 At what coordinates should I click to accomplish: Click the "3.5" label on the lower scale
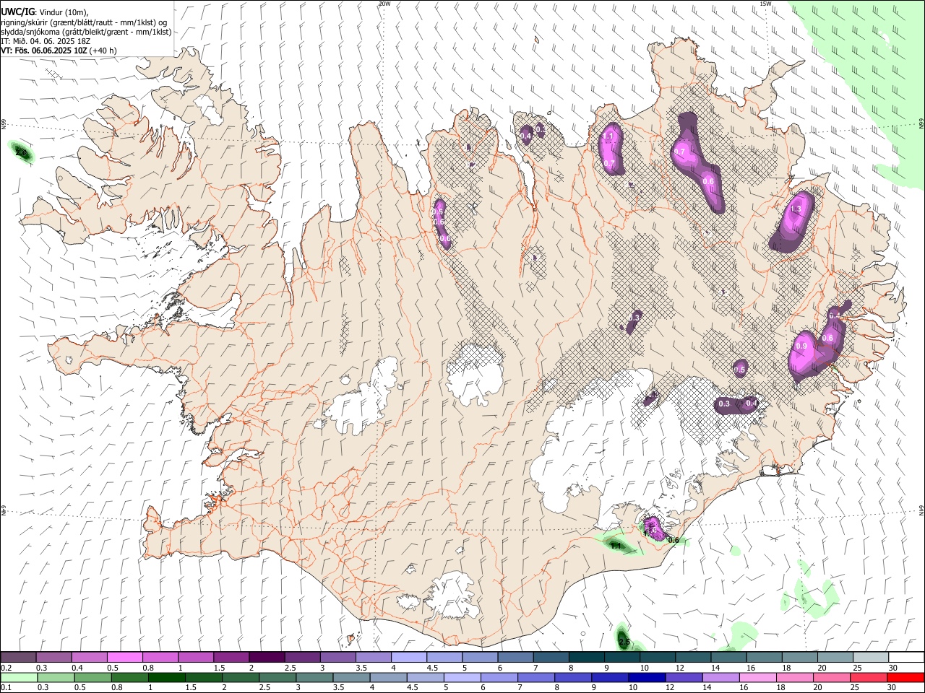point(338,688)
